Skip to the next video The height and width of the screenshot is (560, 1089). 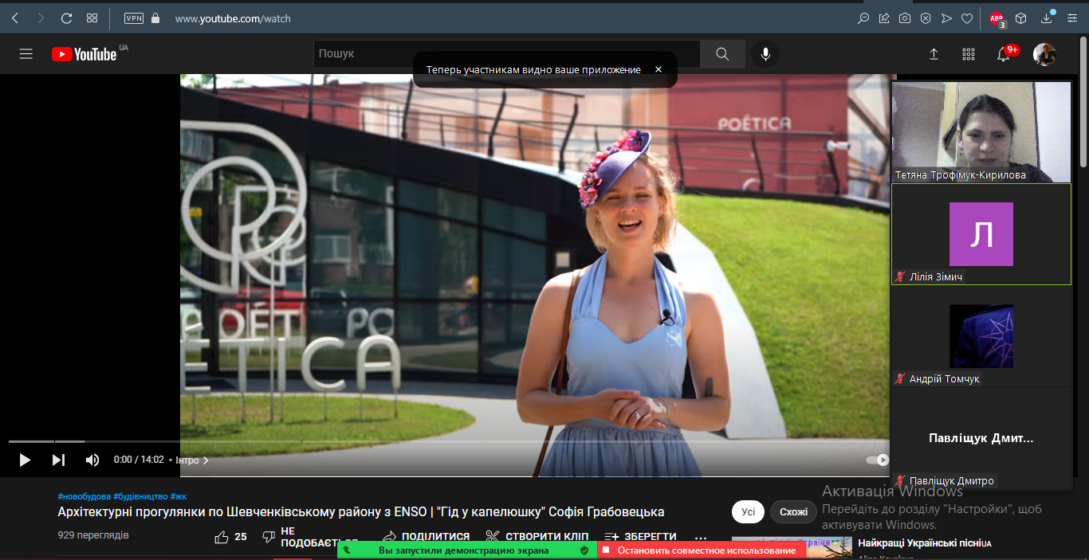tap(58, 460)
